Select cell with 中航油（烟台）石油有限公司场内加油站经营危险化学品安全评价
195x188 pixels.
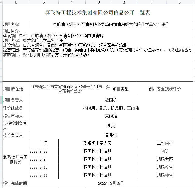[111, 24]
